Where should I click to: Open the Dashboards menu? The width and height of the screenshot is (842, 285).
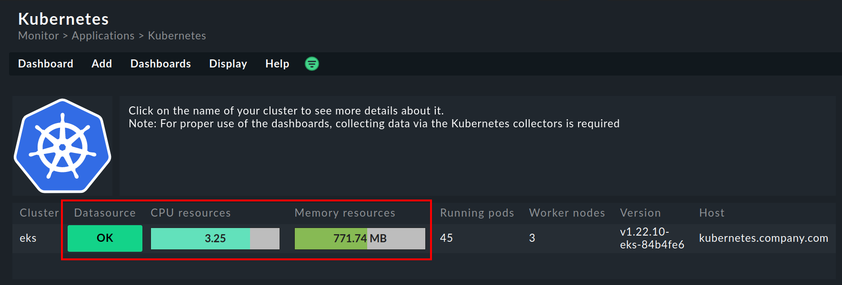160,64
